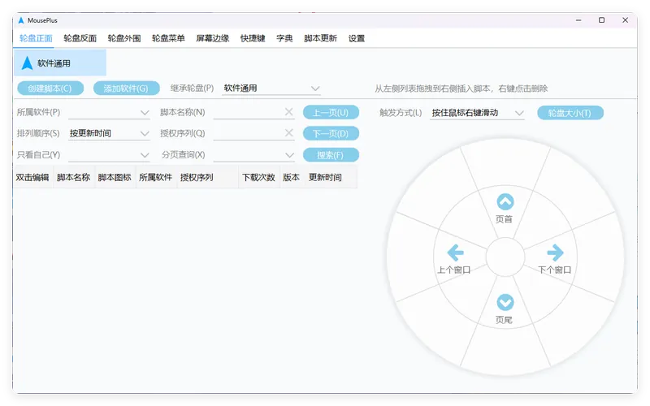Expand the 分页查询(X) dropdown

pyautogui.click(x=253, y=155)
